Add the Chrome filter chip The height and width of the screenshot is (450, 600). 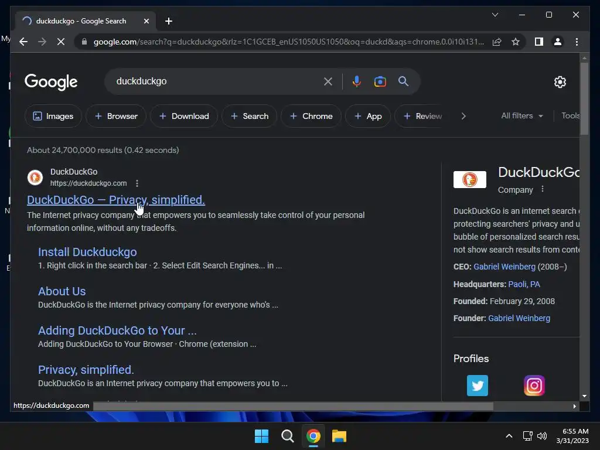311,116
